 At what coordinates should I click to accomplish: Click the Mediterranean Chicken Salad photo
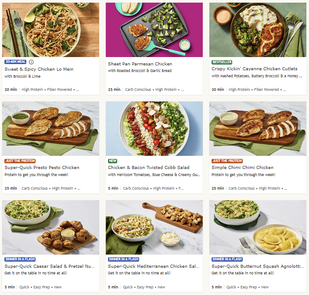click(x=154, y=227)
